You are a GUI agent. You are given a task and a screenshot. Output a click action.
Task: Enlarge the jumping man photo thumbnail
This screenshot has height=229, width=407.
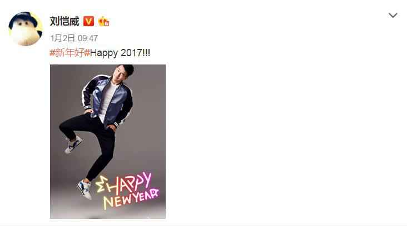tap(108, 142)
